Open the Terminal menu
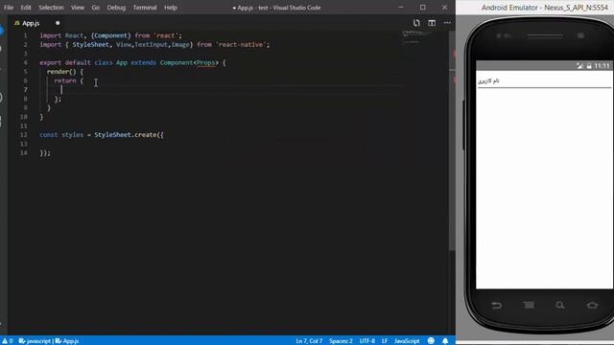 click(x=145, y=8)
